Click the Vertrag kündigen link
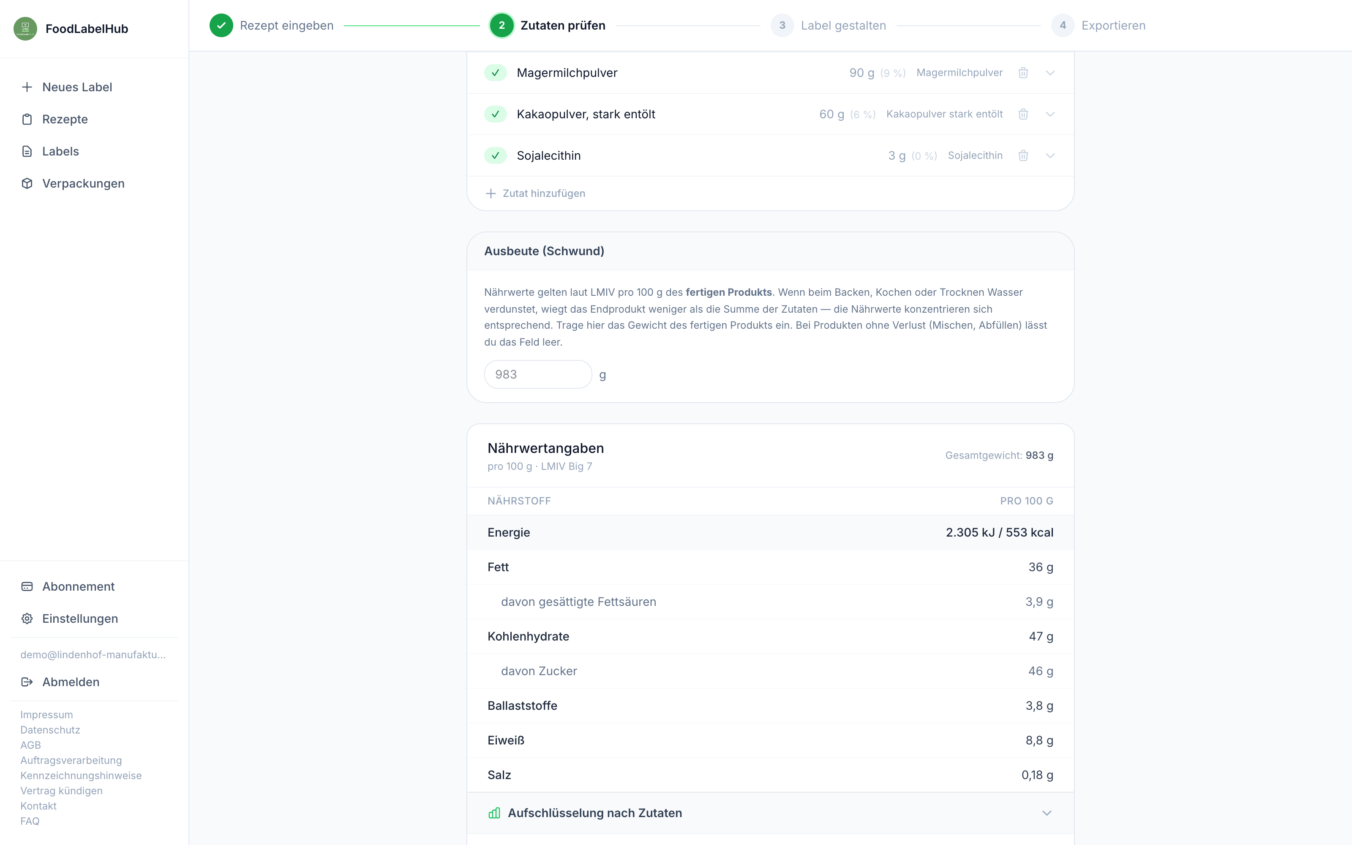The image size is (1352, 845). click(61, 791)
